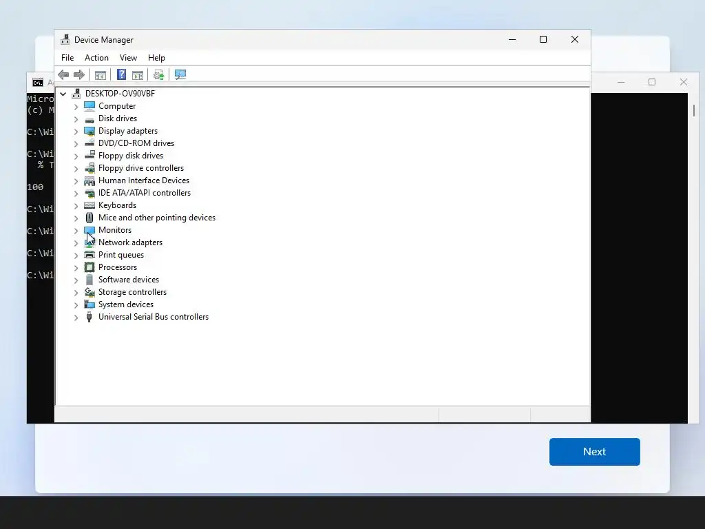The width and height of the screenshot is (705, 529).
Task: Select the DVD/CD-ROM drives label
Action: 136,143
